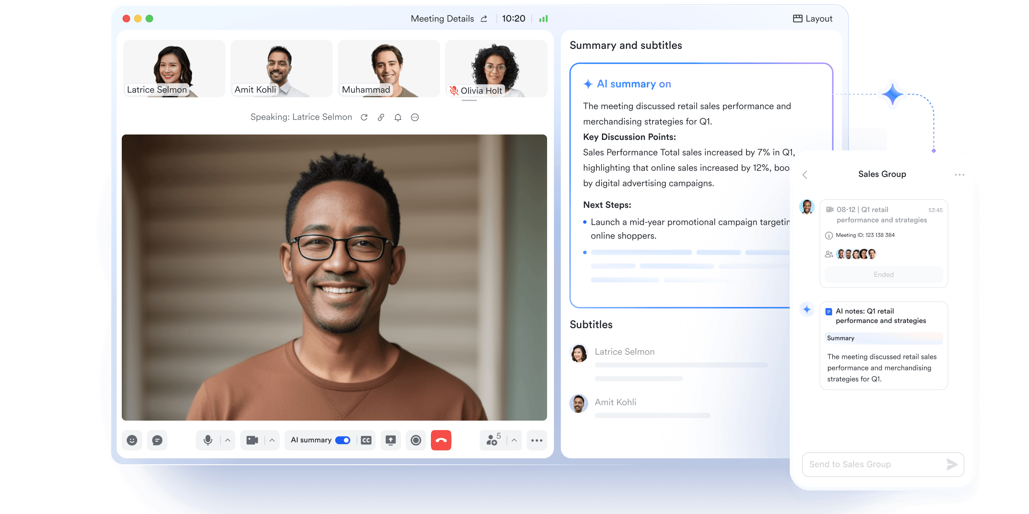Click the AI summary on sparkle icon
1029x514 pixels.
588,84
